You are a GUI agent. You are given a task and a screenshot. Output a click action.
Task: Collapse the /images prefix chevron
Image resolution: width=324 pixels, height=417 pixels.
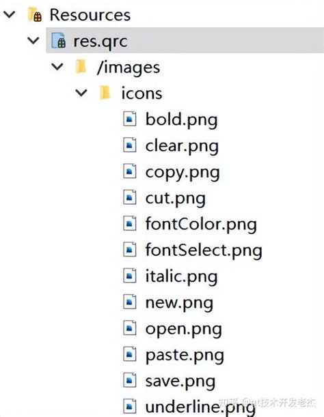(x=57, y=66)
